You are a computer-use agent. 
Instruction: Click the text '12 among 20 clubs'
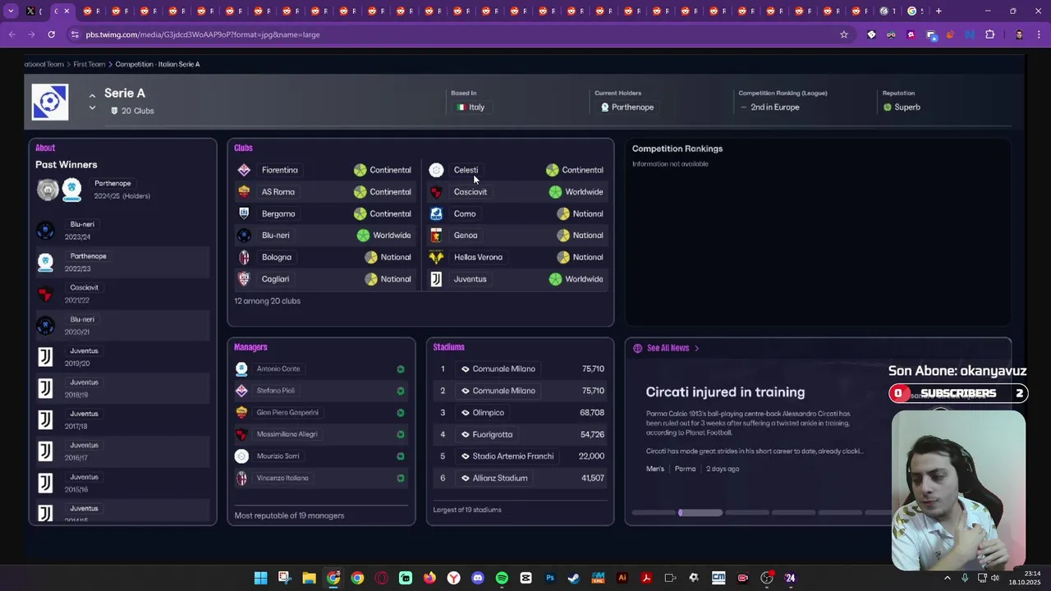tap(268, 301)
